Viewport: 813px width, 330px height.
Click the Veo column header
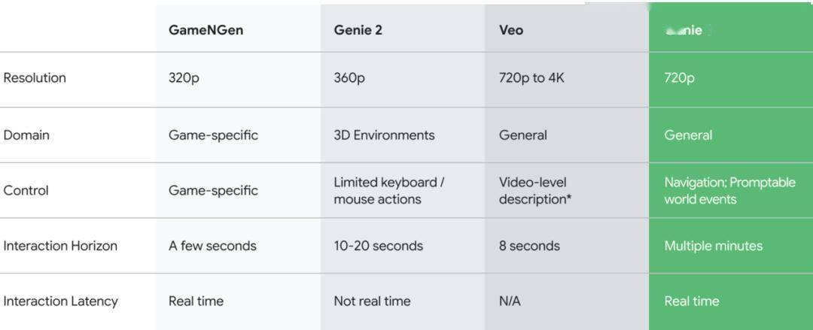point(510,31)
